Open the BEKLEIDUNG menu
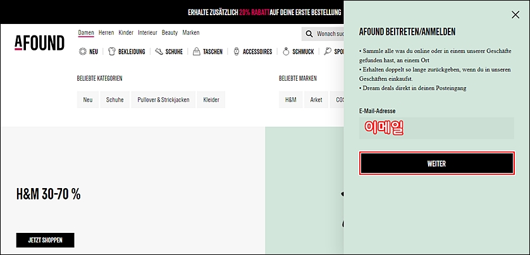Image resolution: width=530 pixels, height=255 pixels. tap(132, 52)
